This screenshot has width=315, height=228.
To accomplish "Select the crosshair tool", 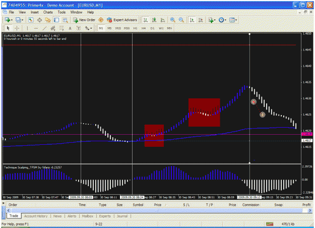I will tap(17, 28).
